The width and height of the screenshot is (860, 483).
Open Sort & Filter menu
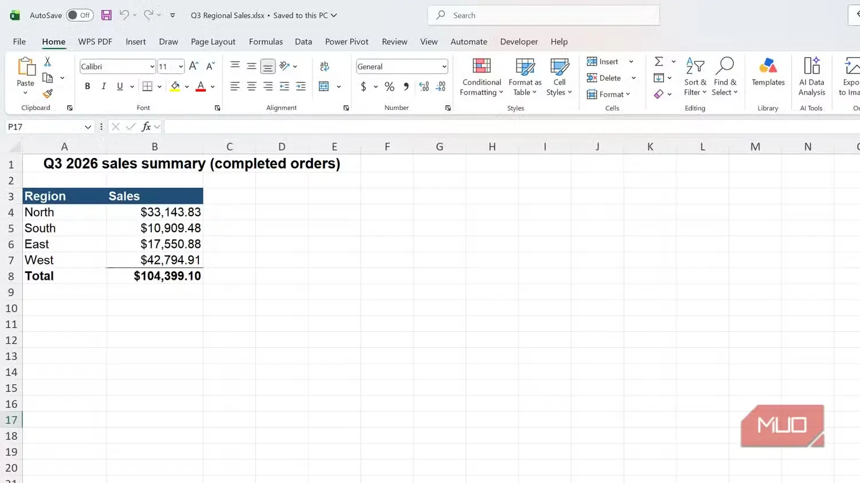(695, 77)
